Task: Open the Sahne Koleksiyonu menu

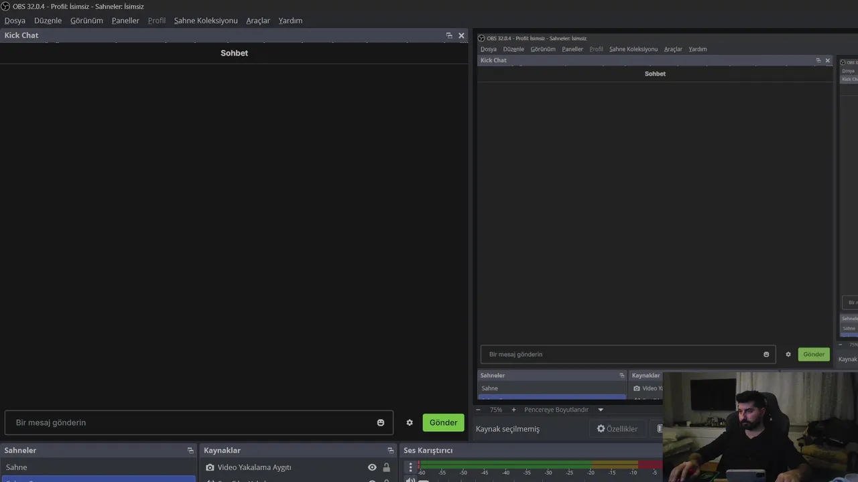Action: coord(206,21)
